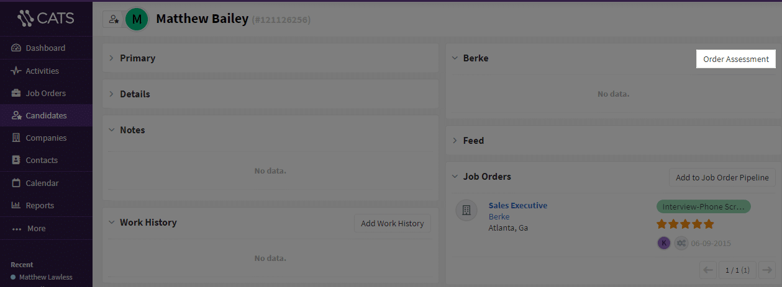Click the candidate ID #121126256

tap(281, 20)
